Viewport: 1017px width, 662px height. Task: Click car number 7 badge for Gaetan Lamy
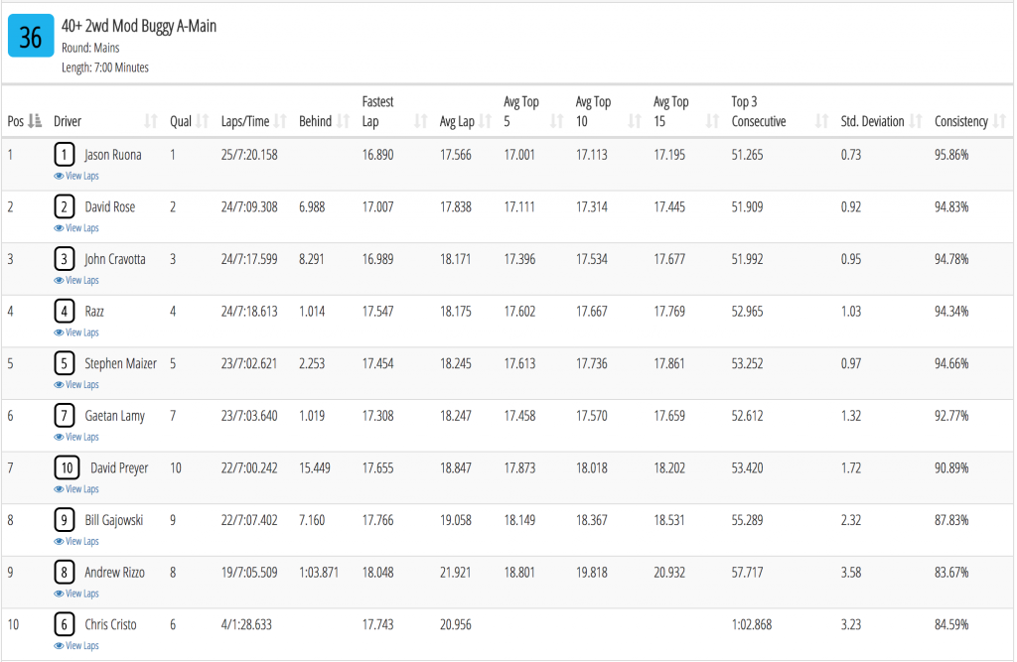64,416
